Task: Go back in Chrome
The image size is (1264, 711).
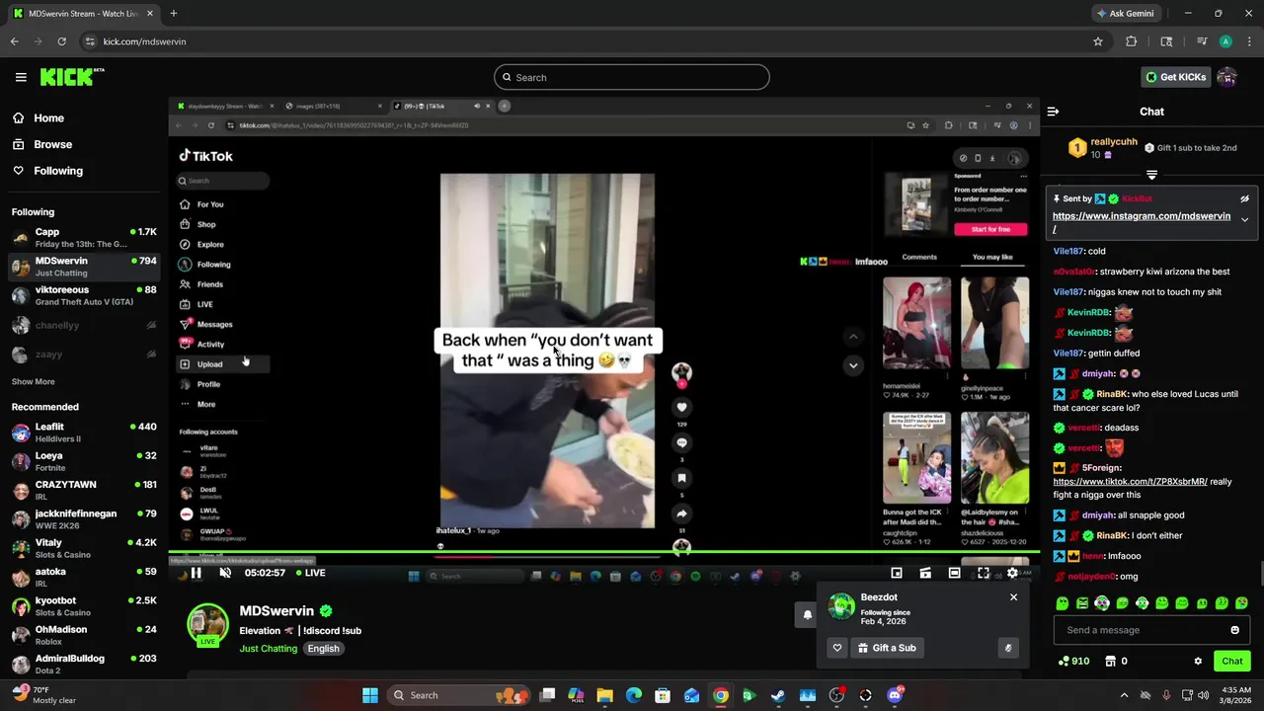Action: pyautogui.click(x=14, y=41)
